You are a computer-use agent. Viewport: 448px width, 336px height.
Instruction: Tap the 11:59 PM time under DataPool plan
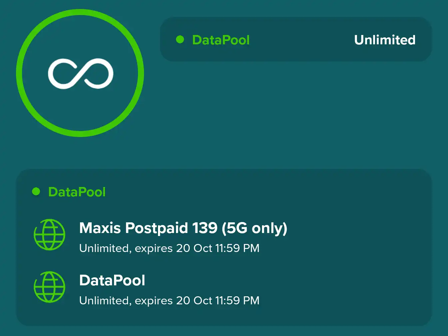(237, 301)
